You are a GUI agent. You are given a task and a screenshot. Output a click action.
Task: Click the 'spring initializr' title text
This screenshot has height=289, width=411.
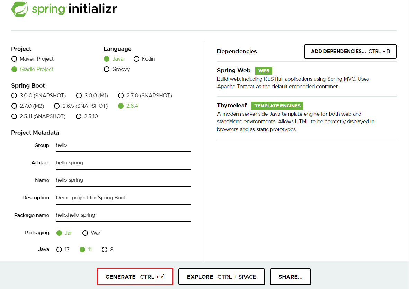tap(74, 9)
